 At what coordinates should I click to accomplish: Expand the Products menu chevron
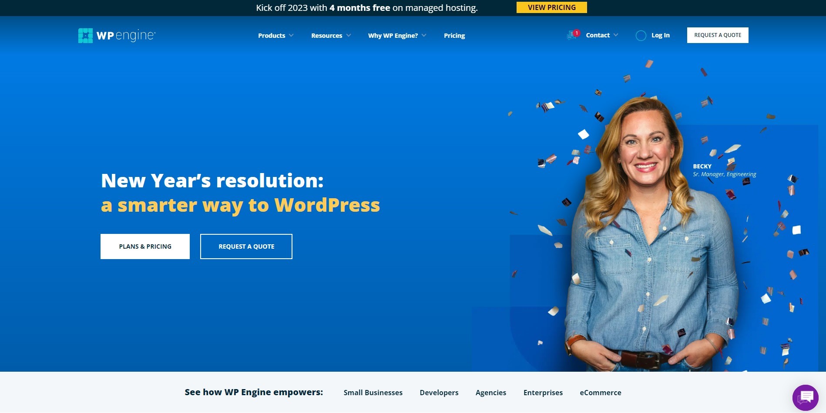click(291, 35)
